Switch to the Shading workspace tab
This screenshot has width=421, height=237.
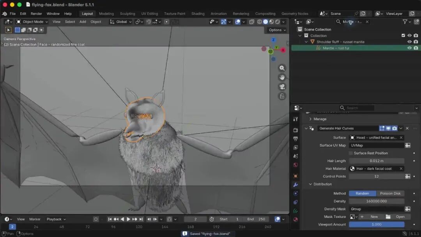pyautogui.click(x=198, y=14)
